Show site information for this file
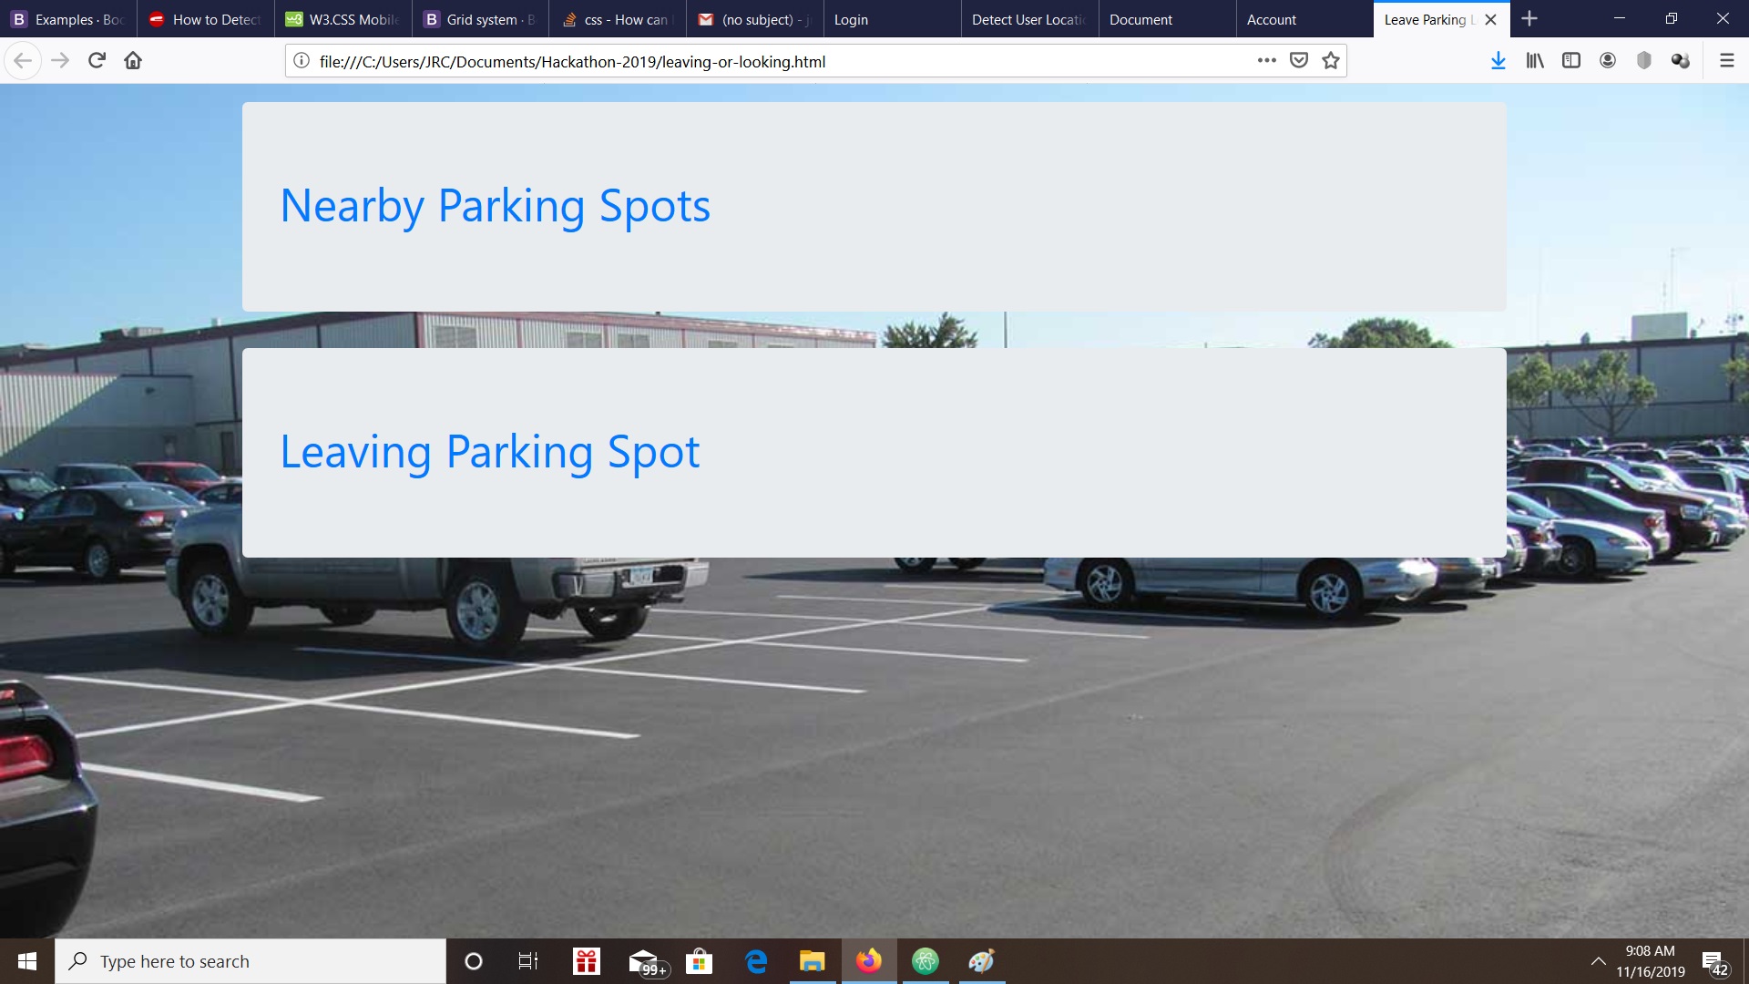This screenshot has height=984, width=1749. point(302,61)
